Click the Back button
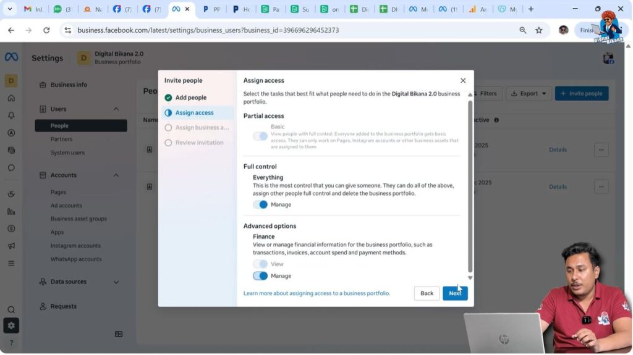The width and height of the screenshot is (633, 355). tap(427, 293)
